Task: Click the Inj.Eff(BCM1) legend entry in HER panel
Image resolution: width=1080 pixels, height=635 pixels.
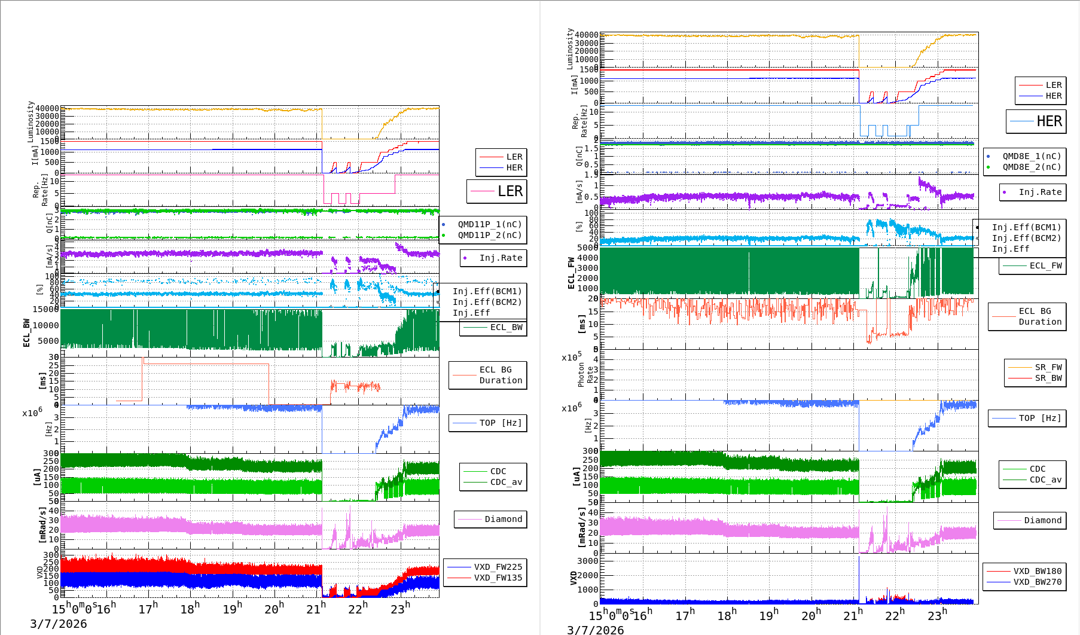Action: coord(1026,227)
